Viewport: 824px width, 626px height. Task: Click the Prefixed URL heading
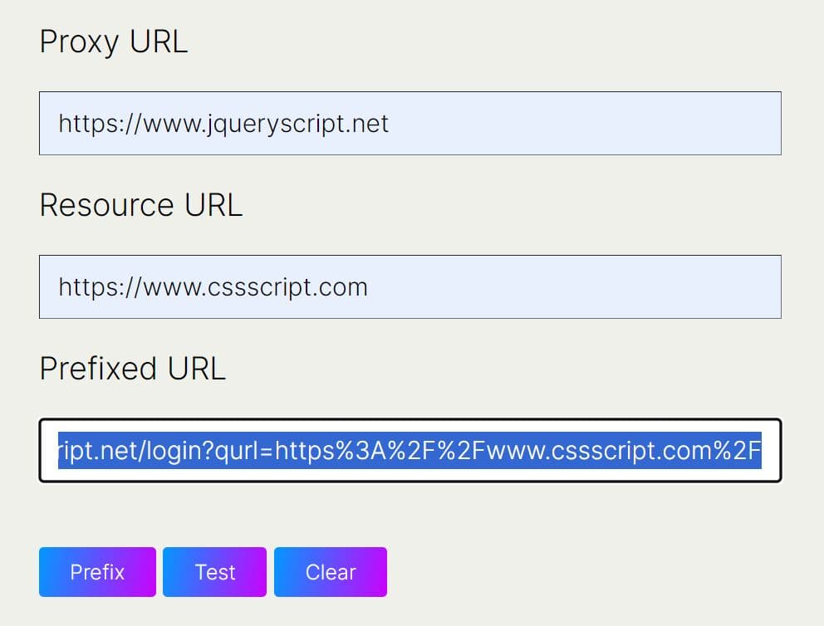[x=132, y=368]
